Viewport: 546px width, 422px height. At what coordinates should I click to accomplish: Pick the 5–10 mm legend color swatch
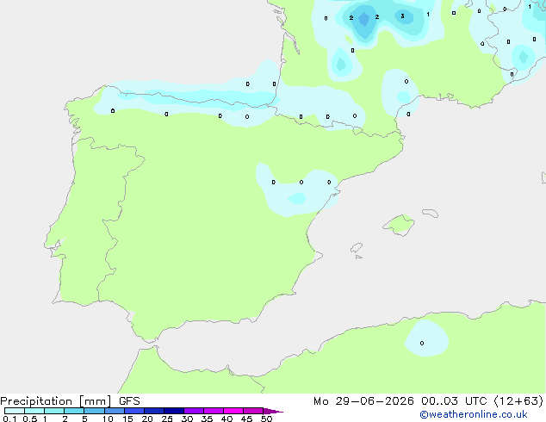click(94, 411)
